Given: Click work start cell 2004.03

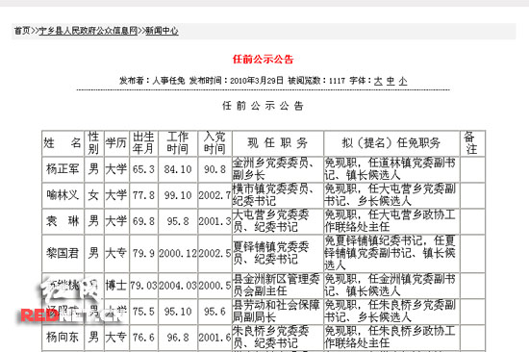Looking at the screenshot, I should point(178,286).
